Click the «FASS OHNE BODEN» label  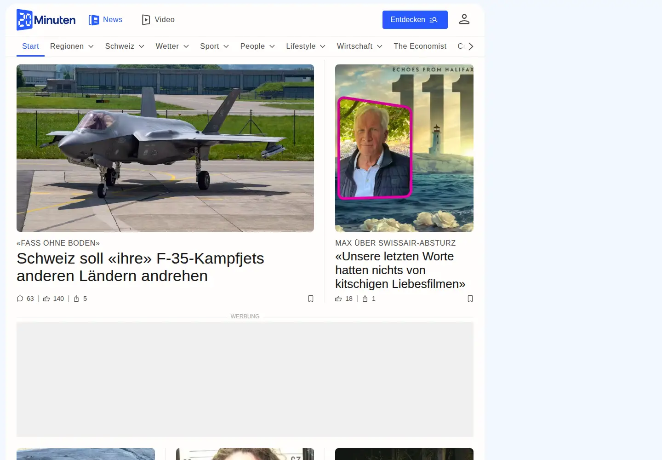[58, 243]
